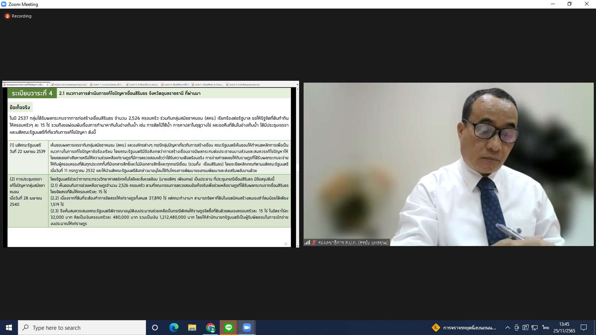
Task: Open LINE from the taskbar
Action: point(229,328)
